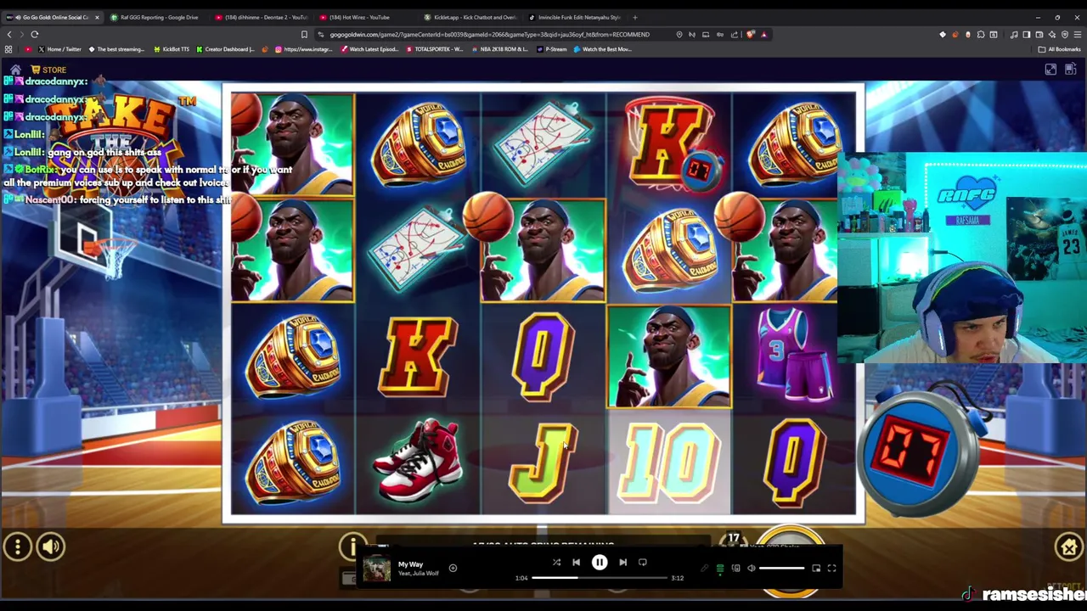Open the Home / Twitter bookmark

click(59, 49)
